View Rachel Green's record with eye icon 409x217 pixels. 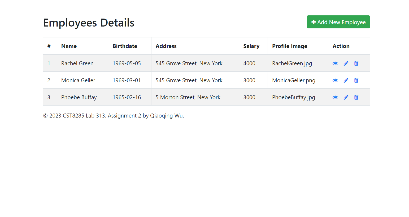pyautogui.click(x=335, y=63)
